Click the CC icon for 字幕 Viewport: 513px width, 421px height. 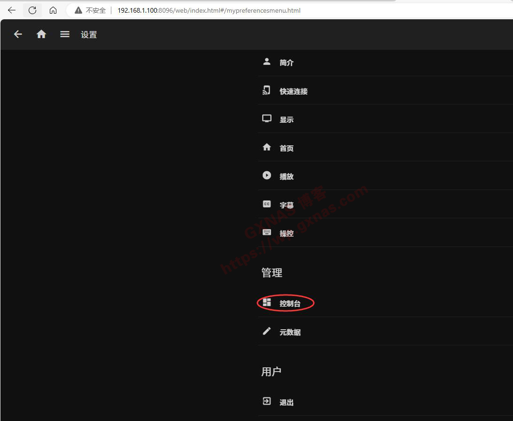[267, 205]
